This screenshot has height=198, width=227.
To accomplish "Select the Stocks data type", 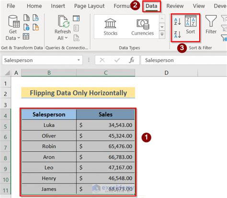I will [111, 27].
